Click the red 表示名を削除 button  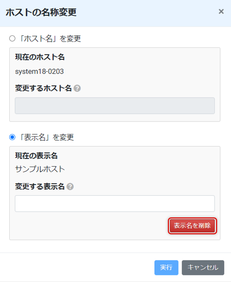click(192, 226)
